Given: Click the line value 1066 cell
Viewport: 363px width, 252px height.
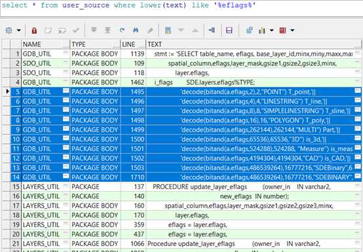Looking at the screenshot, I should (x=134, y=243).
